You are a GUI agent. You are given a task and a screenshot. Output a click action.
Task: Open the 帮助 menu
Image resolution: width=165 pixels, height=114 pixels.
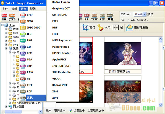[33, 9]
